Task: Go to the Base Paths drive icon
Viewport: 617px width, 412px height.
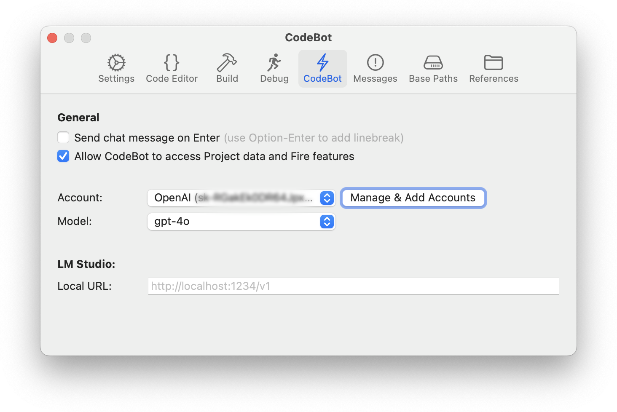Action: click(433, 63)
